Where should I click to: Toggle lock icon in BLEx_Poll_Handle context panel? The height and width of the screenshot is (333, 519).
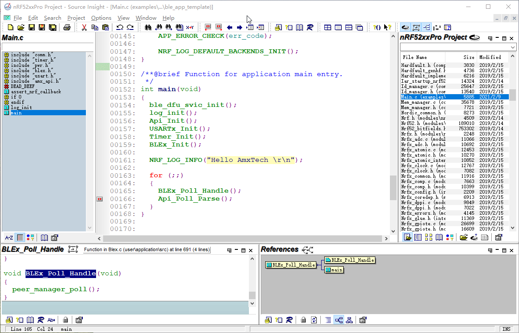(x=66, y=320)
